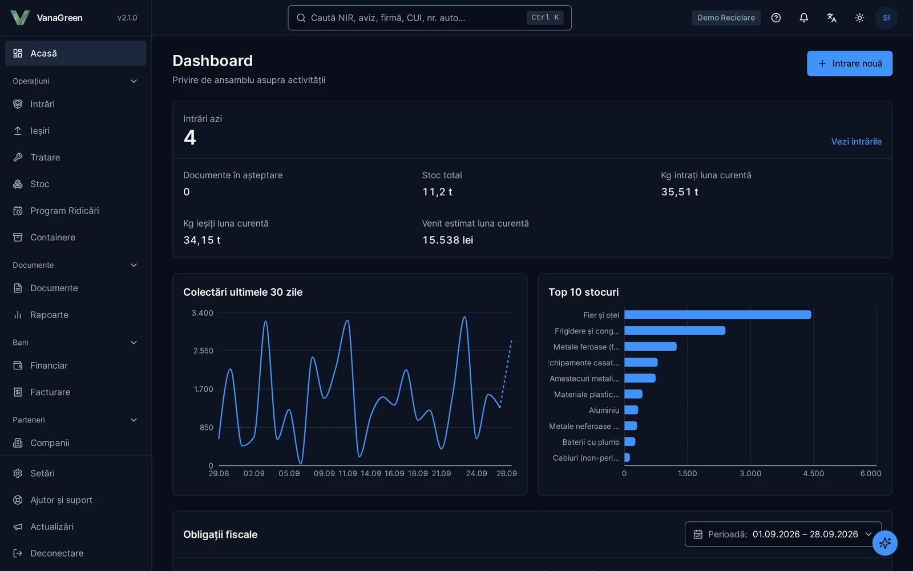
Task: Collapse the Documente sidebar group chevron
Action: (x=134, y=265)
